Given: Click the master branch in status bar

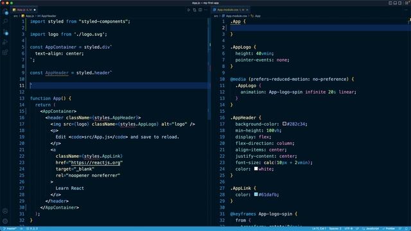Looking at the screenshot, I should click(10, 228).
